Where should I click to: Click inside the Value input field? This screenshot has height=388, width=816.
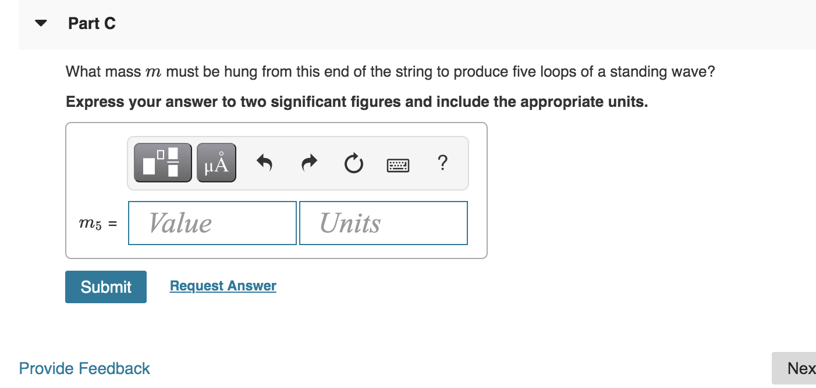coord(212,223)
